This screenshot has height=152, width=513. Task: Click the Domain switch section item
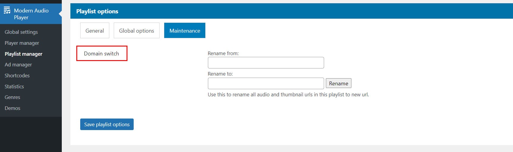(102, 54)
